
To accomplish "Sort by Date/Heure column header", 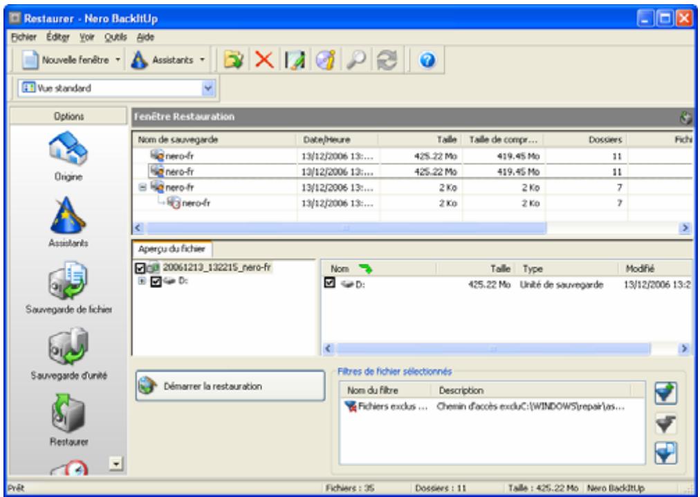I will coord(338,140).
